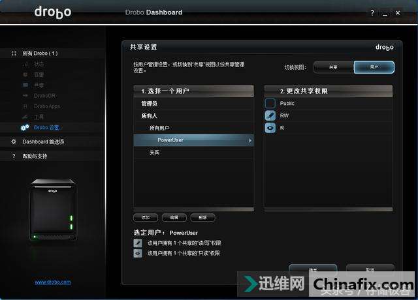Open the 共享 shares sidebar icon
The height and width of the screenshot is (300, 418).
point(25,85)
